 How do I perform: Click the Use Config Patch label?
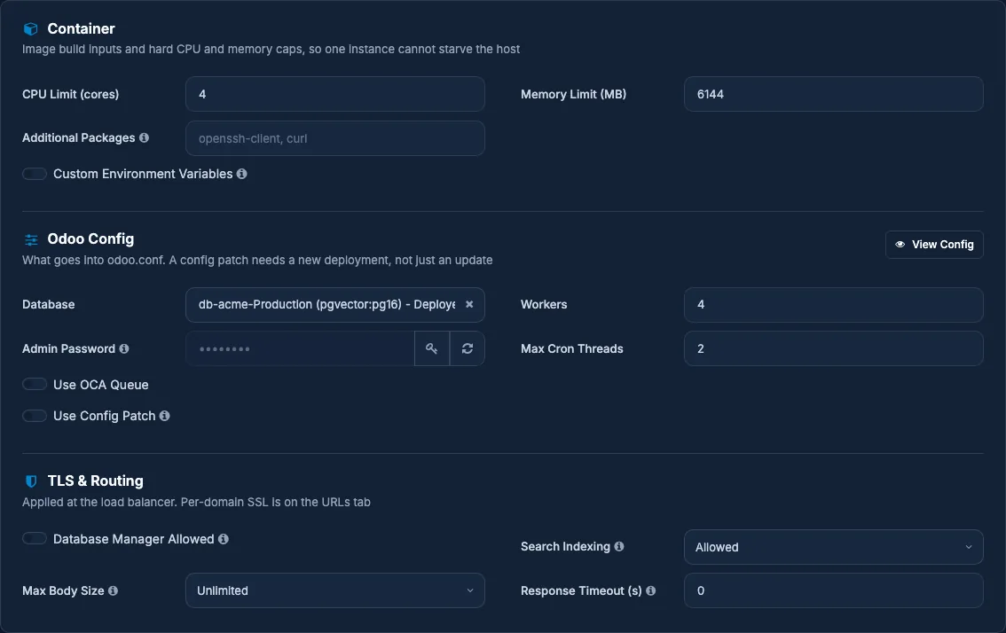tap(104, 416)
